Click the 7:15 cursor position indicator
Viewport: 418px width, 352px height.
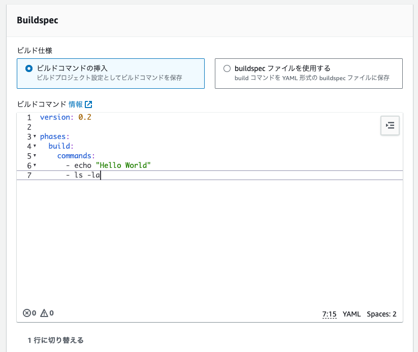[x=329, y=314]
